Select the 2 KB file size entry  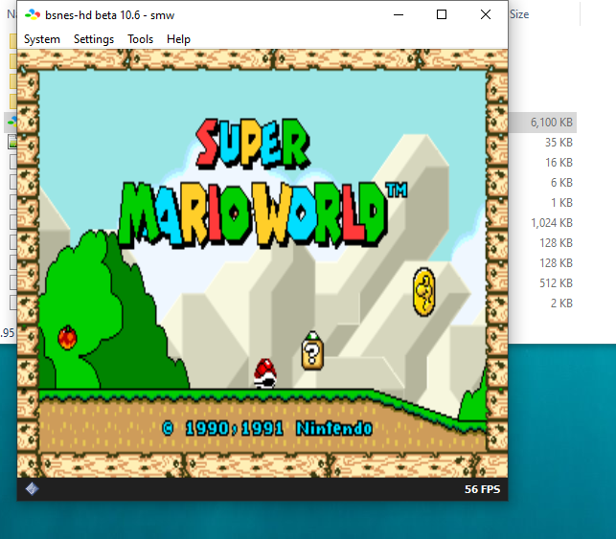[x=561, y=303]
